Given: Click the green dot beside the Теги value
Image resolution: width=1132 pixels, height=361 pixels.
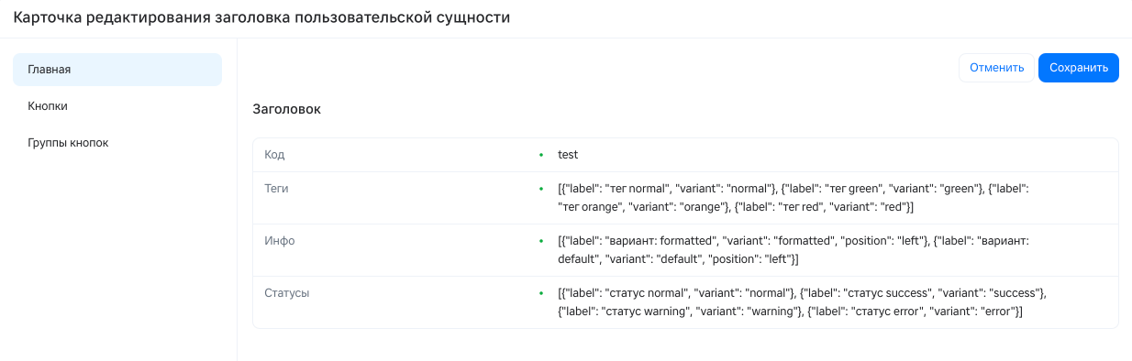Looking at the screenshot, I should [542, 188].
